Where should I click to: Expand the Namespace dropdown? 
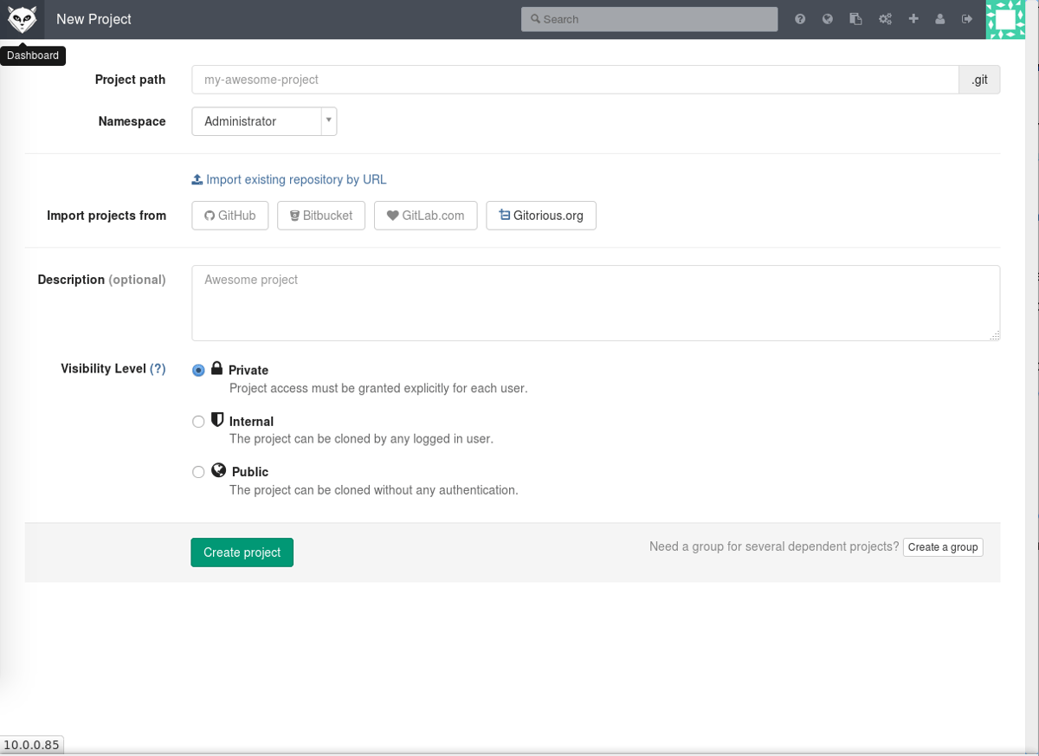tap(328, 121)
